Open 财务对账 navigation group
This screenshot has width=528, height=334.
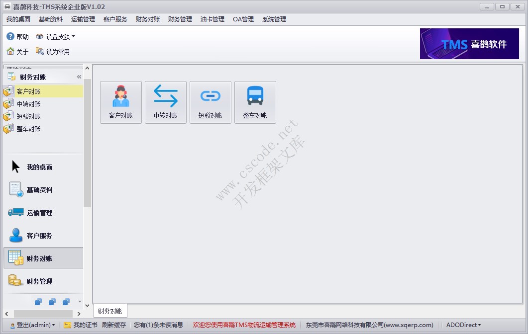43,258
